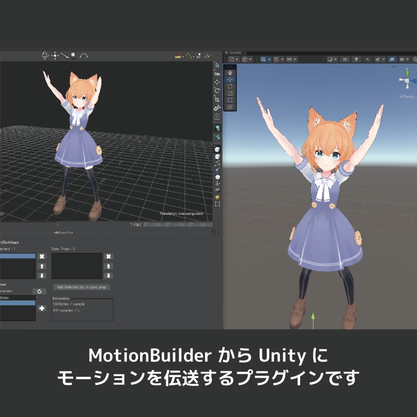Select the Hand tool in Unity scene view
The image size is (417, 417).
(x=230, y=73)
